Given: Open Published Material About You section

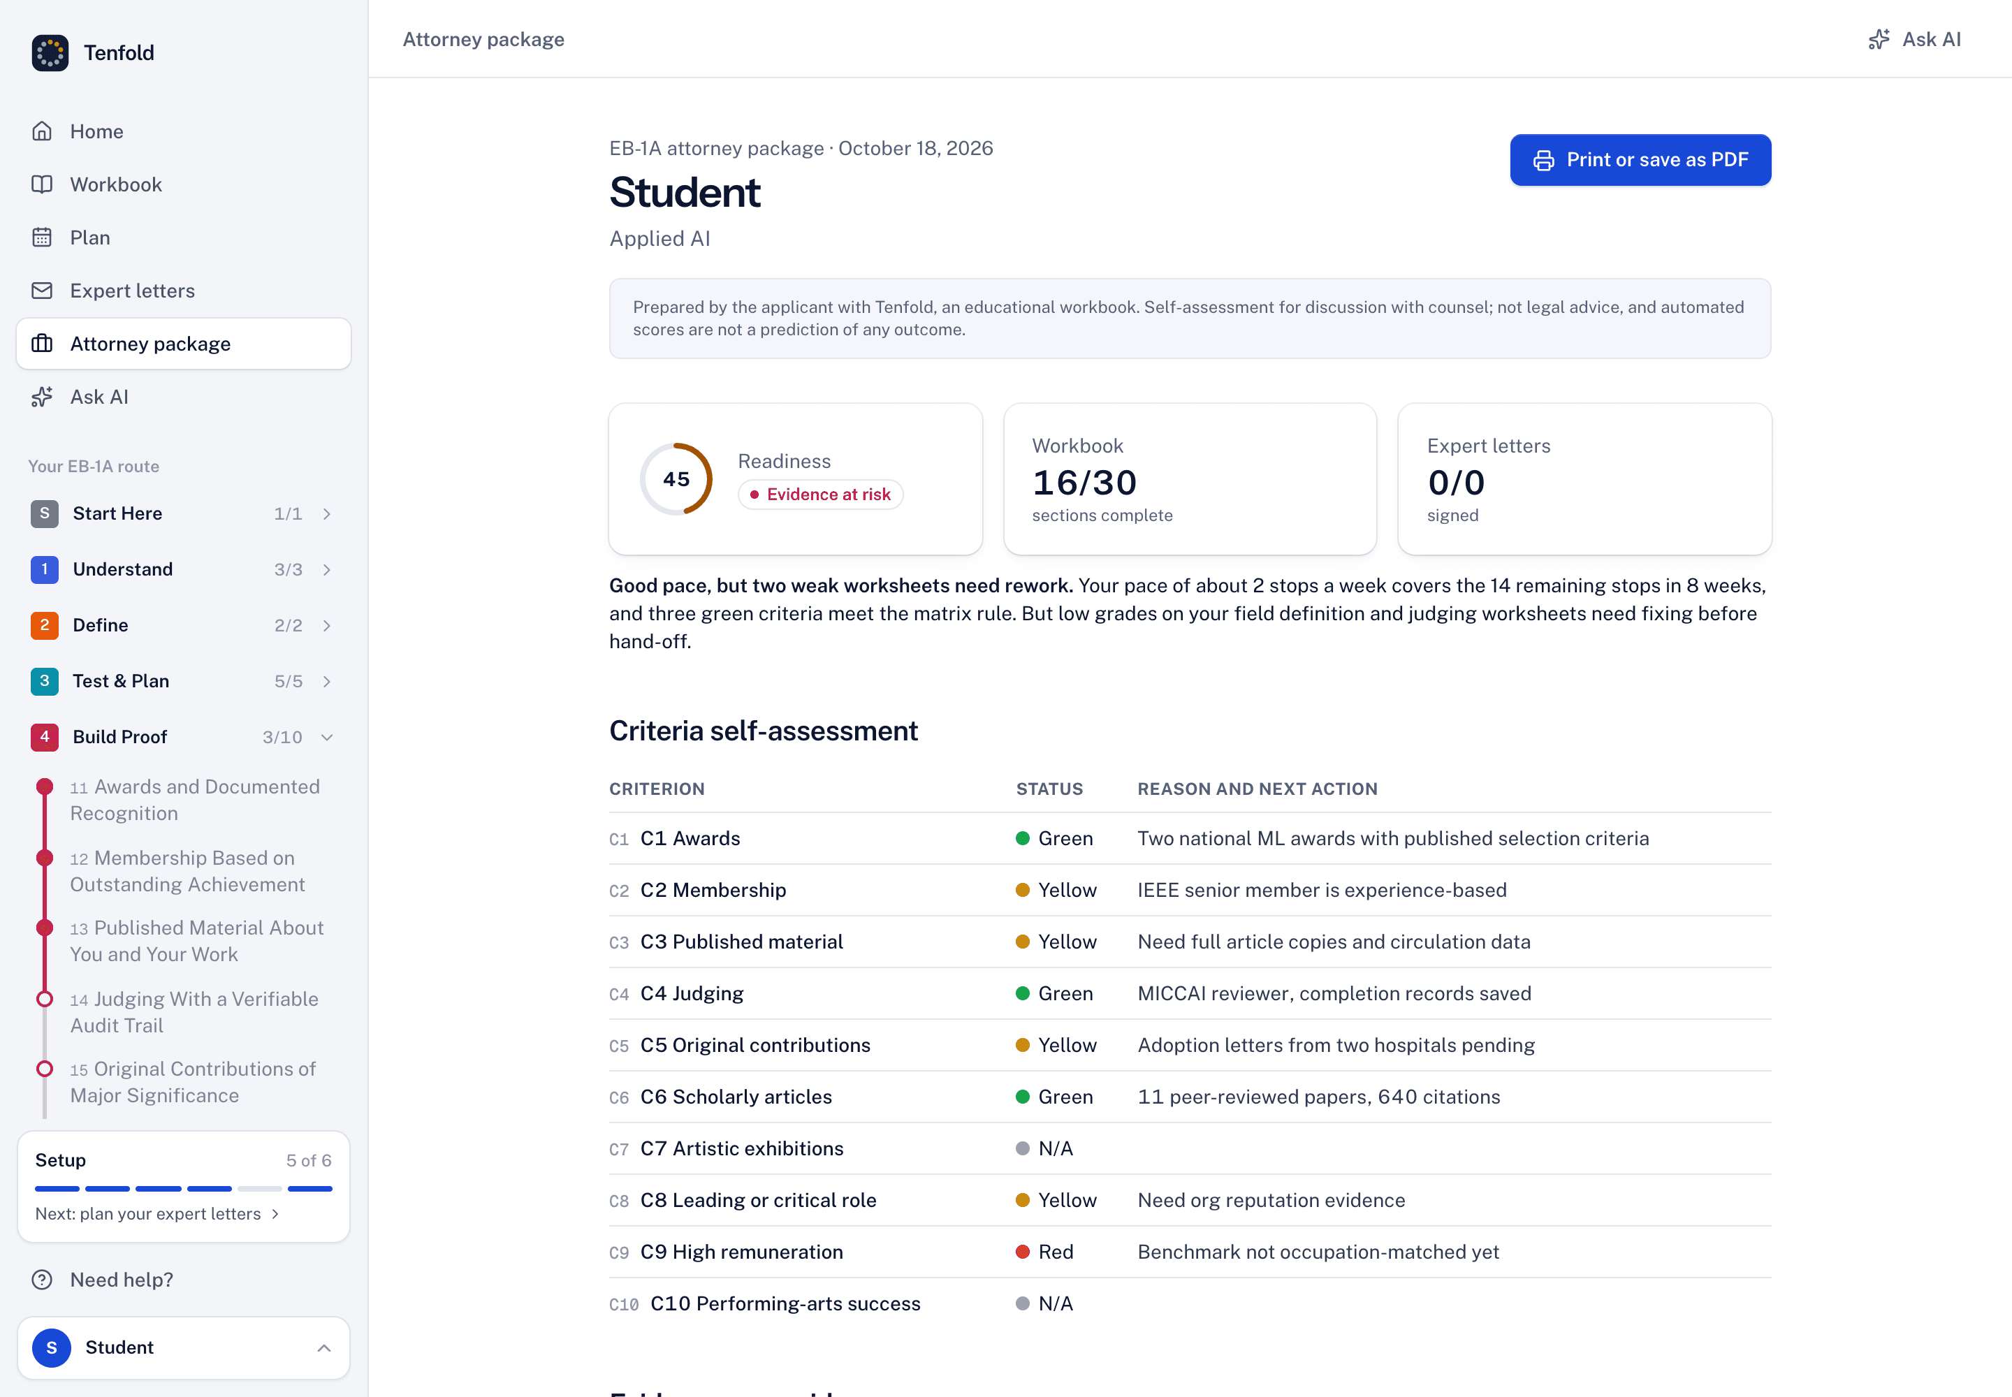Looking at the screenshot, I should [x=197, y=941].
